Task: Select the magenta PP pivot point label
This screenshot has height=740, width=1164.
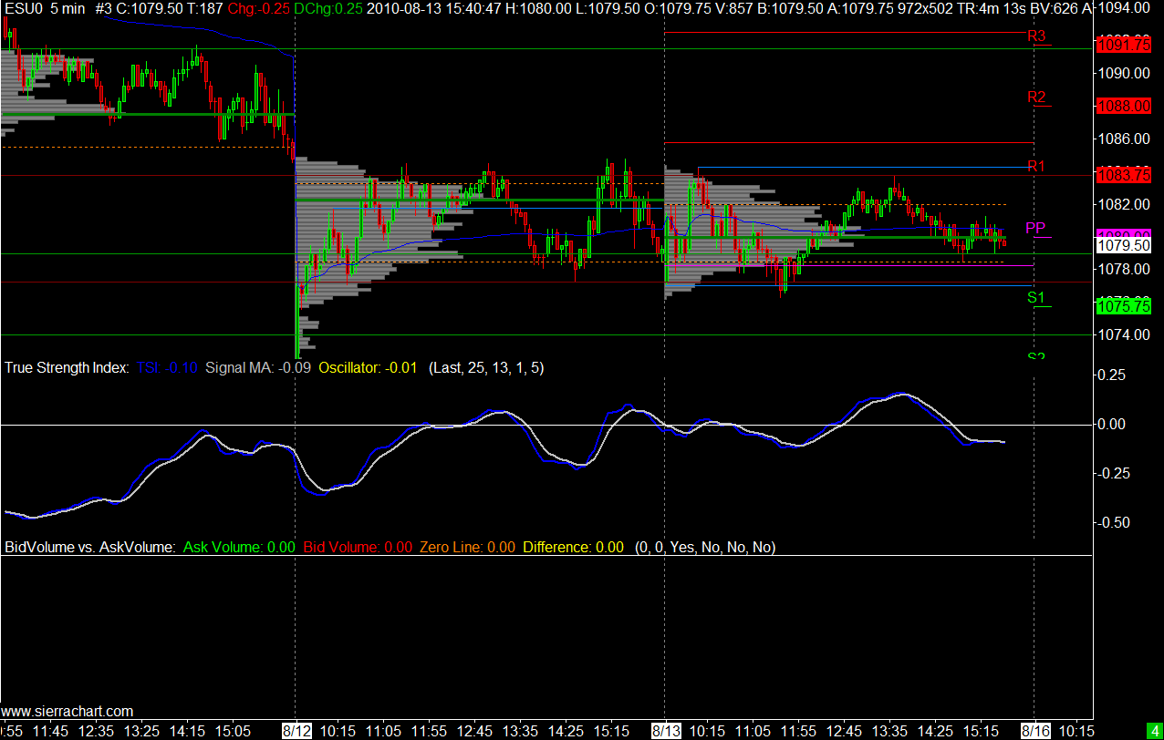Action: point(1035,227)
